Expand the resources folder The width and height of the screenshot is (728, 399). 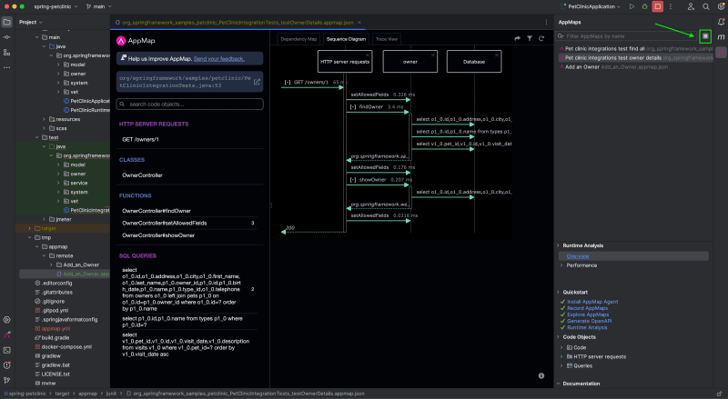tap(44, 119)
